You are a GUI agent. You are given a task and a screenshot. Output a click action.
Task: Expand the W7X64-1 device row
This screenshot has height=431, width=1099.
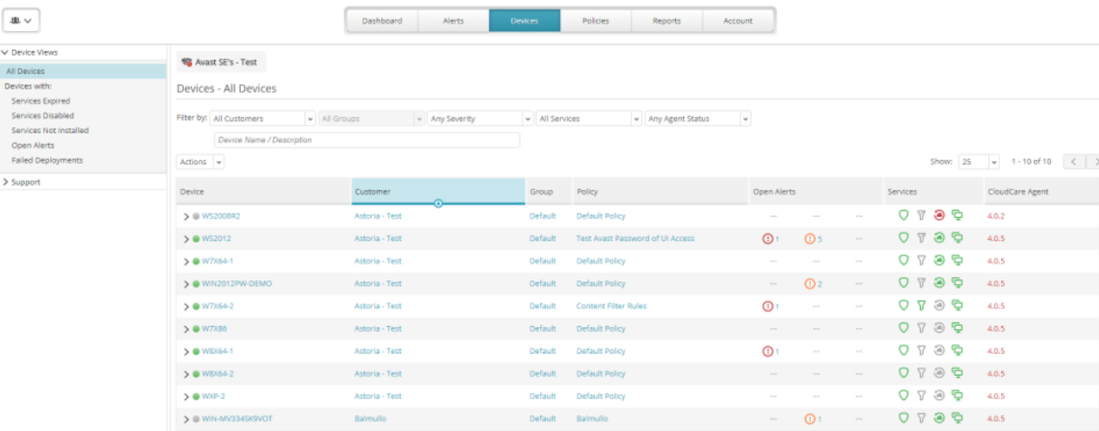tap(186, 261)
